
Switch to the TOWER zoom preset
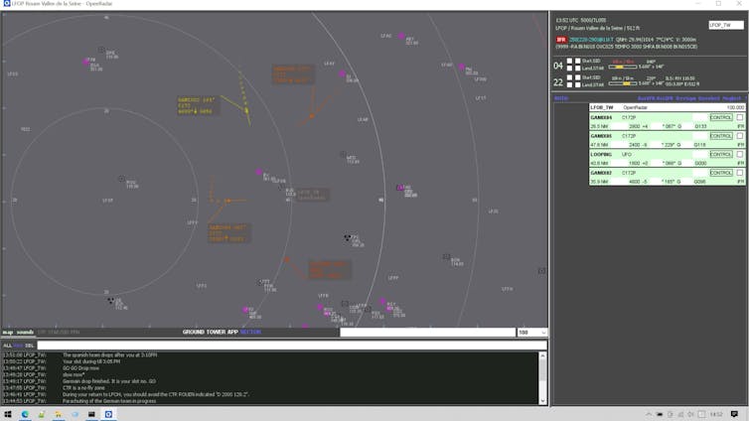click(217, 333)
